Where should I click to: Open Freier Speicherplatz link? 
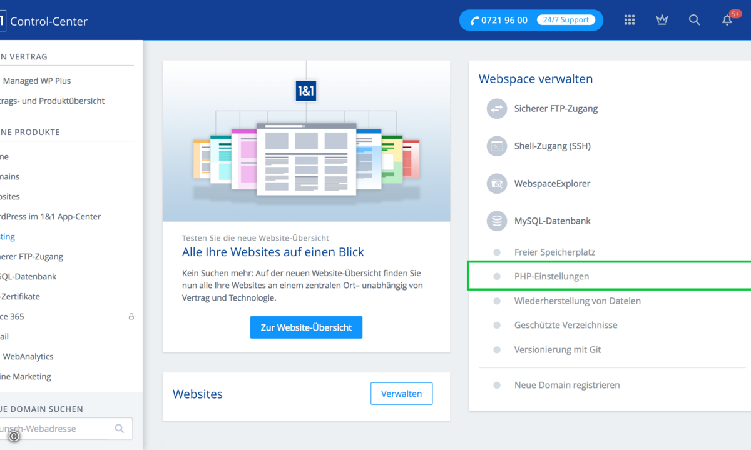click(554, 252)
